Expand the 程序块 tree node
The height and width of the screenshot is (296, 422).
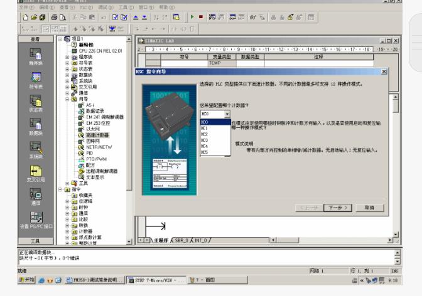coord(68,57)
